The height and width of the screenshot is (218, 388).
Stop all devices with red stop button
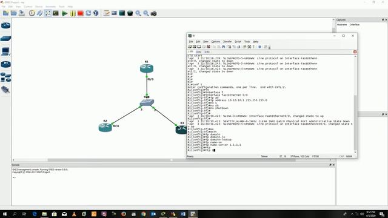pos(81,13)
